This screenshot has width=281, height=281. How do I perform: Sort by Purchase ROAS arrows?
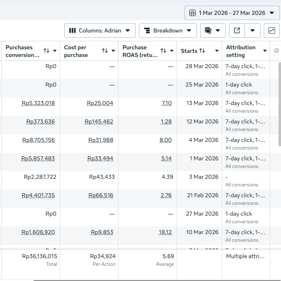[163, 51]
